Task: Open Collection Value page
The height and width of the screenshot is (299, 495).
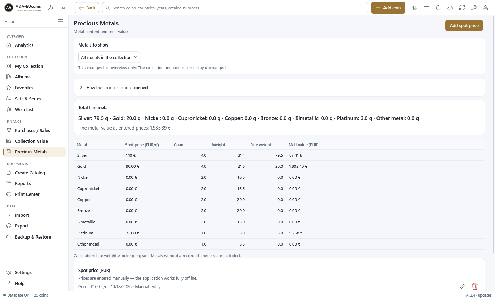Action: click(34, 141)
